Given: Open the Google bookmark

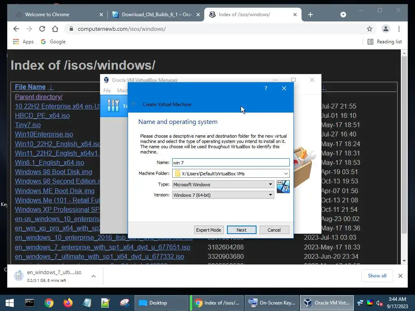Looking at the screenshot, I should [x=53, y=42].
